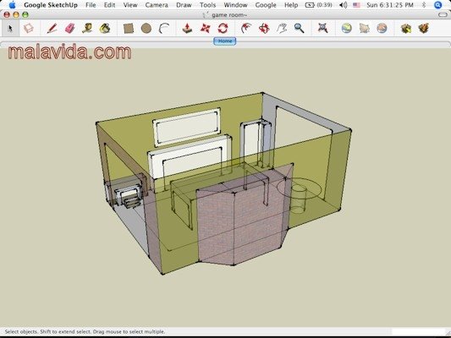451x338 pixels.
Task: Open the Edit menu
Action: [x=110, y=5]
